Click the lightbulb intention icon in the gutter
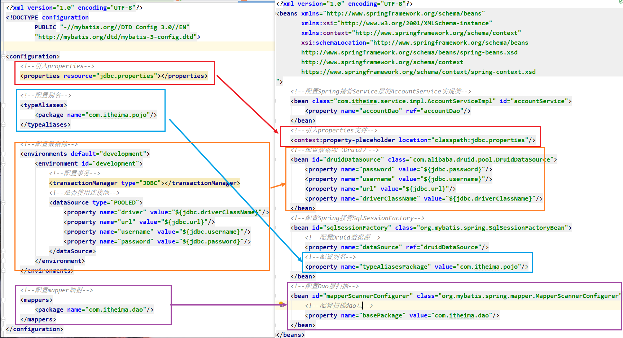 [281, 304]
